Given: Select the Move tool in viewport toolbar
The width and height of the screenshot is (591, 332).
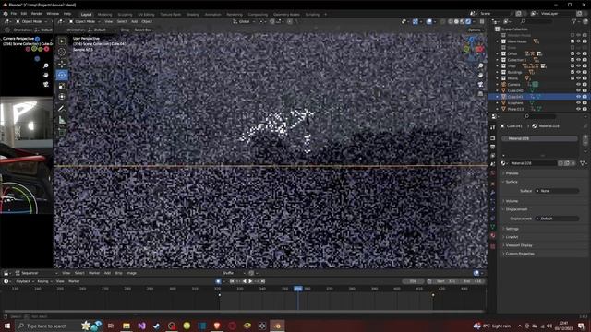Looking at the screenshot, I should (x=62, y=64).
